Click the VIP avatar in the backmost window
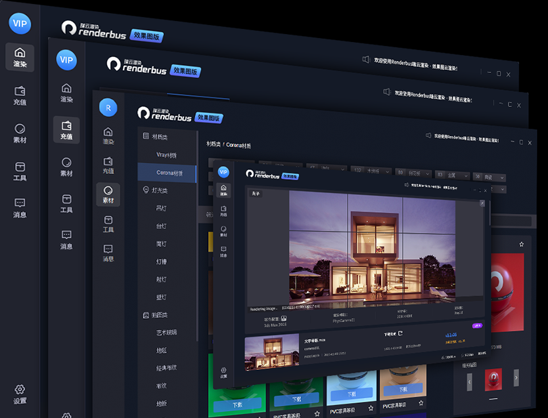The image size is (548, 418). [20, 24]
